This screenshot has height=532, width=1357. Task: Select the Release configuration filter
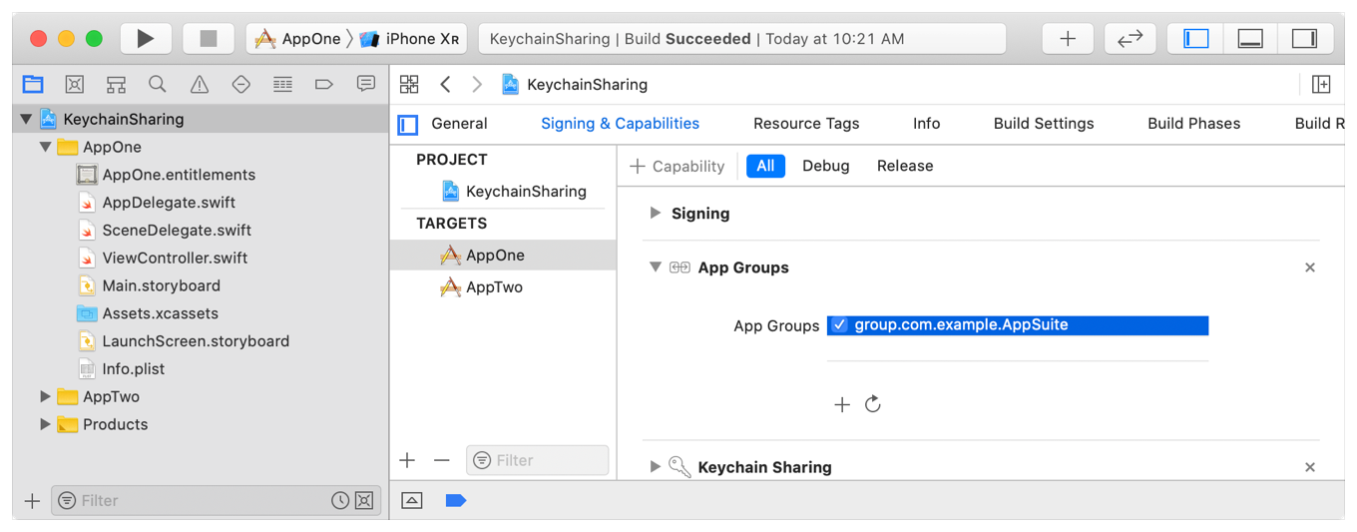[904, 167]
